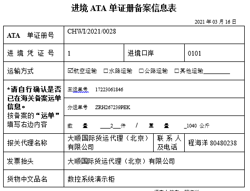250x191 pixels.
Task: Click the 主运单号 label
Action: tap(77, 89)
